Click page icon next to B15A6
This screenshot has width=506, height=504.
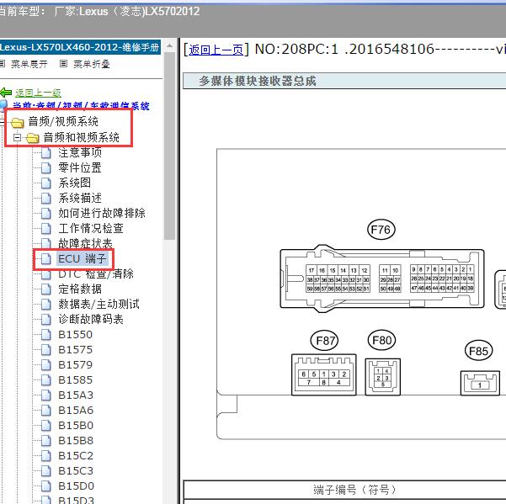point(46,411)
